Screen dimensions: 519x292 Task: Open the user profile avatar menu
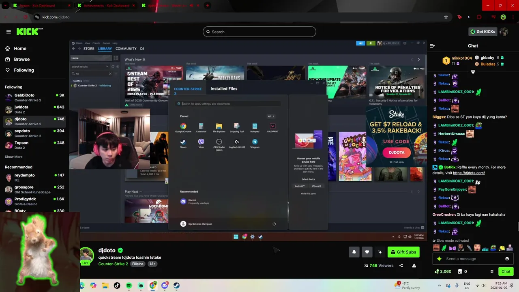pos(504,32)
